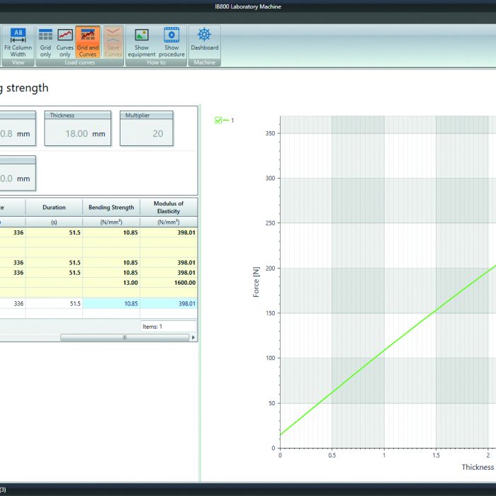Select the 398.01 modulus cell in the blue row
496x496 pixels.
tap(169, 303)
